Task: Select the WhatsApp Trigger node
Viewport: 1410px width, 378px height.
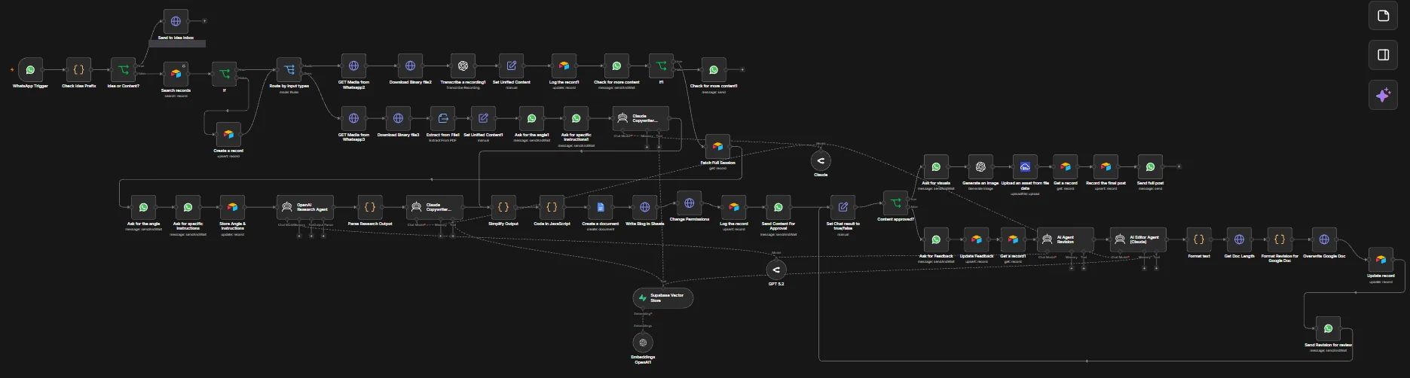Action: click(x=30, y=70)
